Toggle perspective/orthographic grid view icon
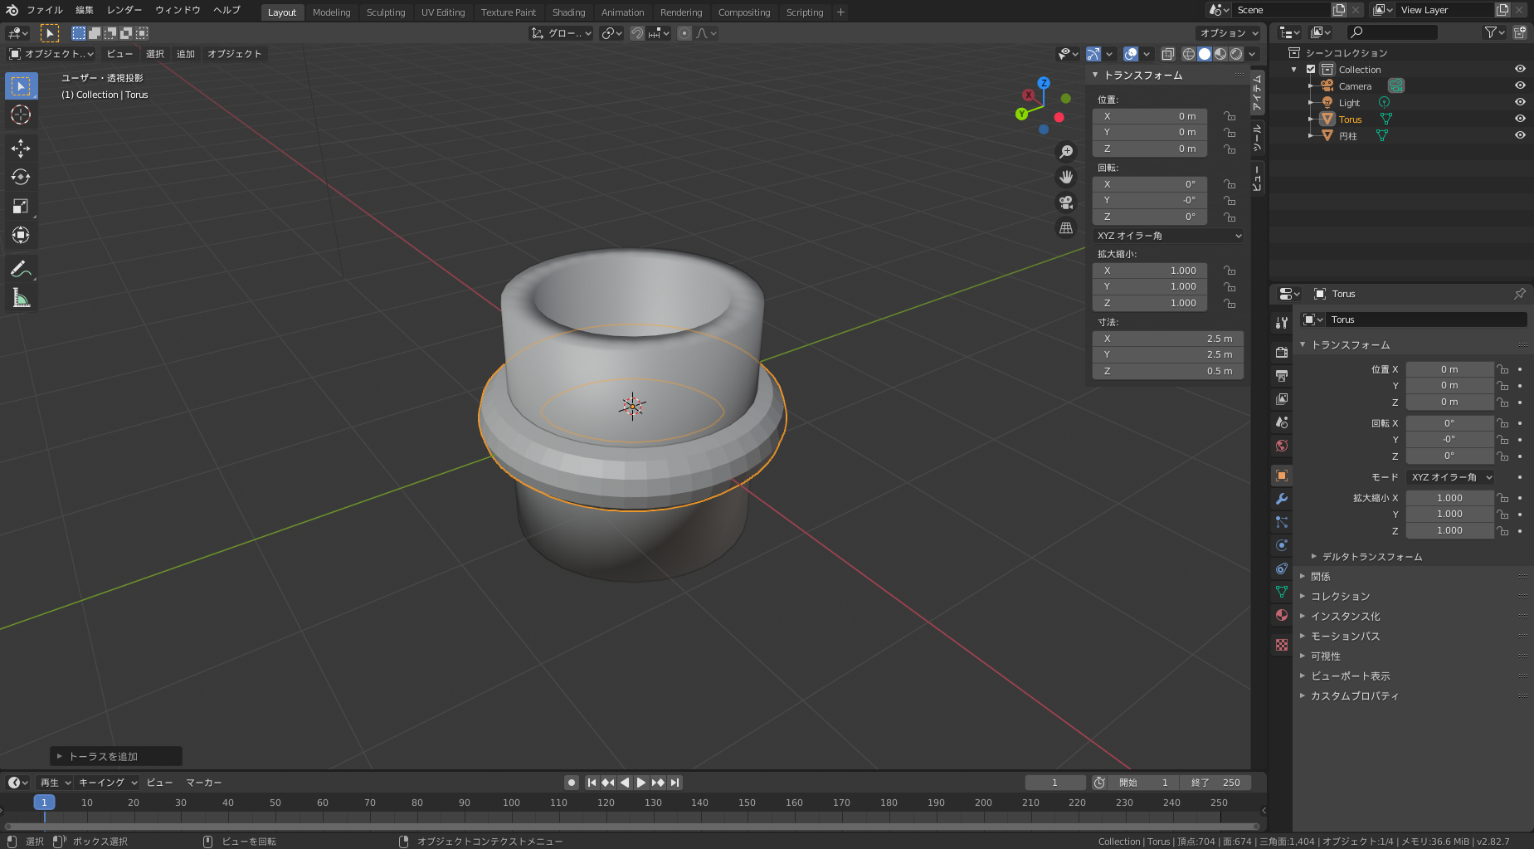The image size is (1534, 849). (1066, 228)
